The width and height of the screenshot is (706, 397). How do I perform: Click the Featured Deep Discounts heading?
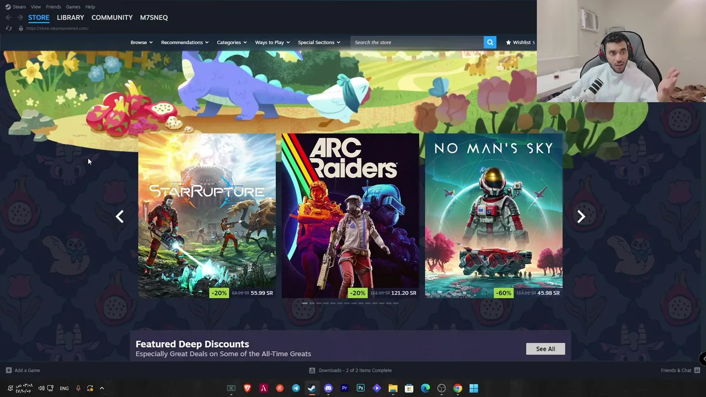pyautogui.click(x=192, y=344)
